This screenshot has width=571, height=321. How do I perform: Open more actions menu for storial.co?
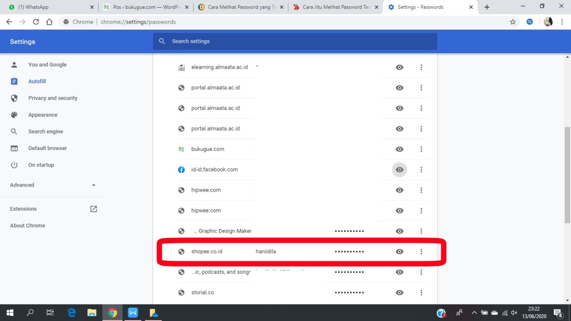point(421,293)
